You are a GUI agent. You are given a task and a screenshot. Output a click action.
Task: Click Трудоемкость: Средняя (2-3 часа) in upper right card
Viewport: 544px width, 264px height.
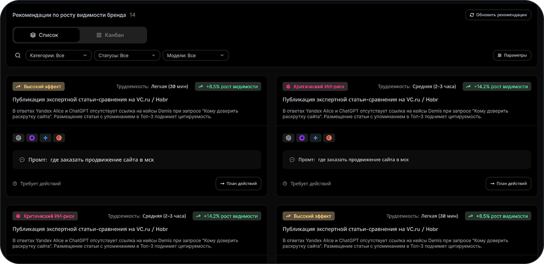point(417,87)
